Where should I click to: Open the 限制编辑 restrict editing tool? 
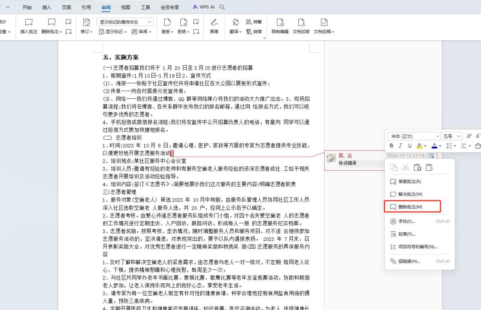click(280, 23)
